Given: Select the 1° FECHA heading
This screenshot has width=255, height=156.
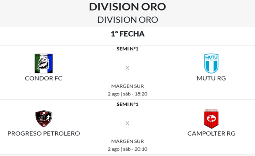Looking at the screenshot, I should [127, 34].
